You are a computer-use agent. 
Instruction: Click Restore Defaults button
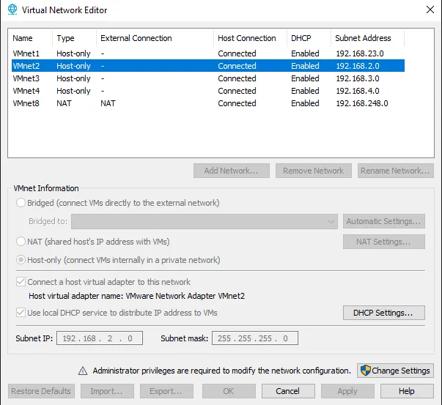pyautogui.click(x=41, y=391)
